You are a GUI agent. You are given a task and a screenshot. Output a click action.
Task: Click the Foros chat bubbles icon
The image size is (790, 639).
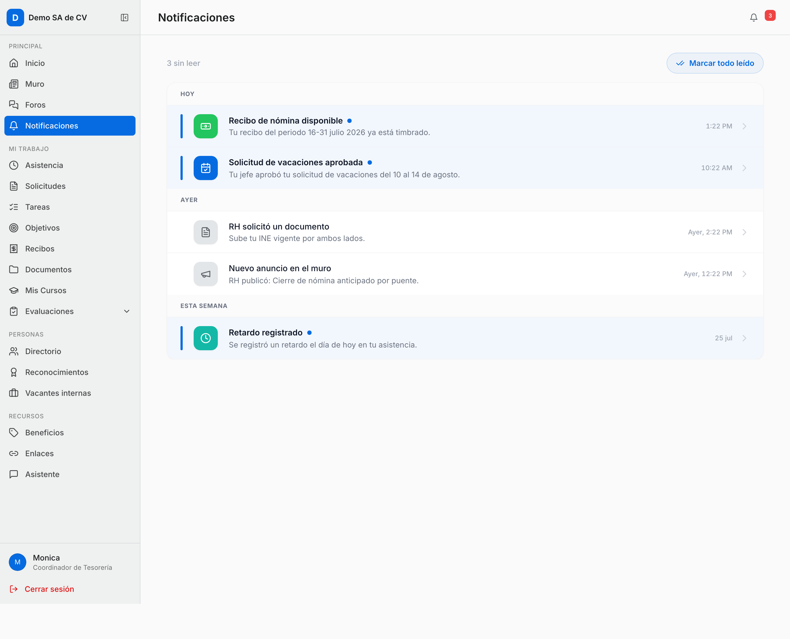click(x=14, y=105)
